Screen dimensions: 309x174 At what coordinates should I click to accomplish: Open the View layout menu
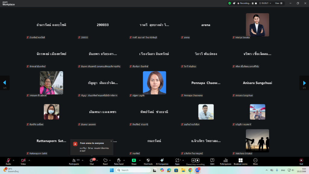(x=278, y=3)
